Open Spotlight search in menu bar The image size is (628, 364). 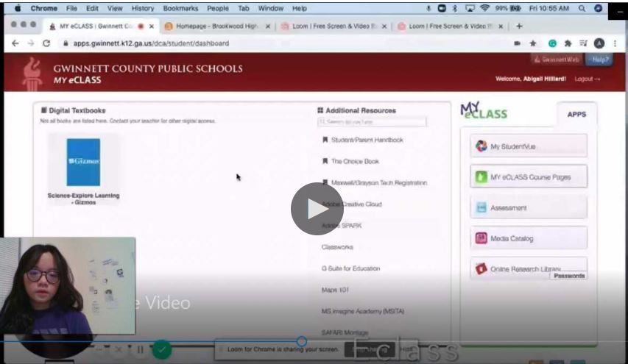pos(582,8)
